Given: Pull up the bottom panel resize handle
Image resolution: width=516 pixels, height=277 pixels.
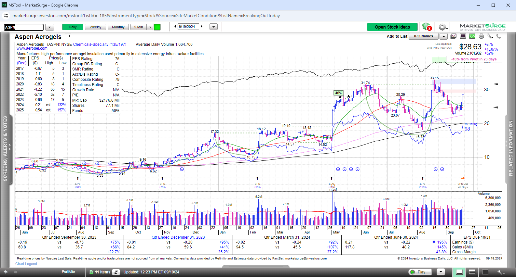Looking at the screenshot, I should [x=256, y=266].
